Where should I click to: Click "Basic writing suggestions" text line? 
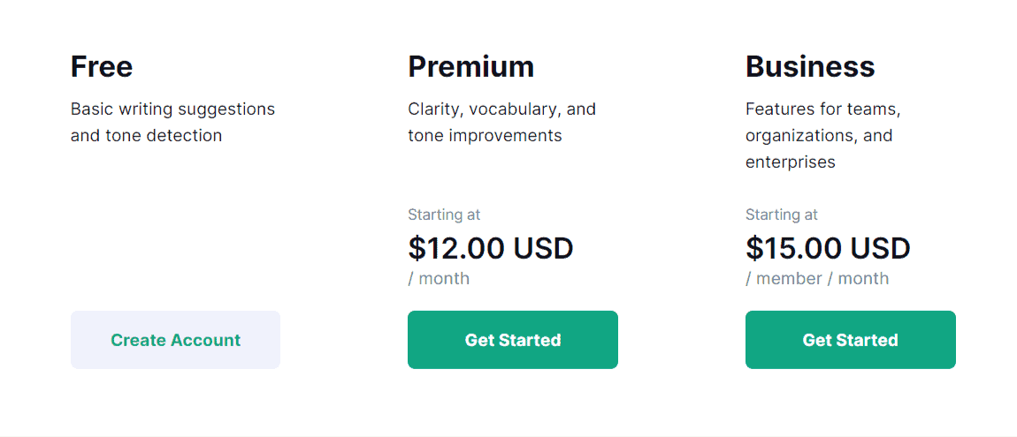point(172,109)
